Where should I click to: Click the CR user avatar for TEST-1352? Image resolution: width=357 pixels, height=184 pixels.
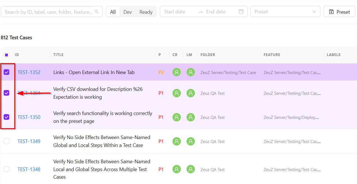177,72
